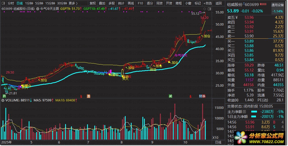Click the 日线 label beside time axis

point(218,142)
